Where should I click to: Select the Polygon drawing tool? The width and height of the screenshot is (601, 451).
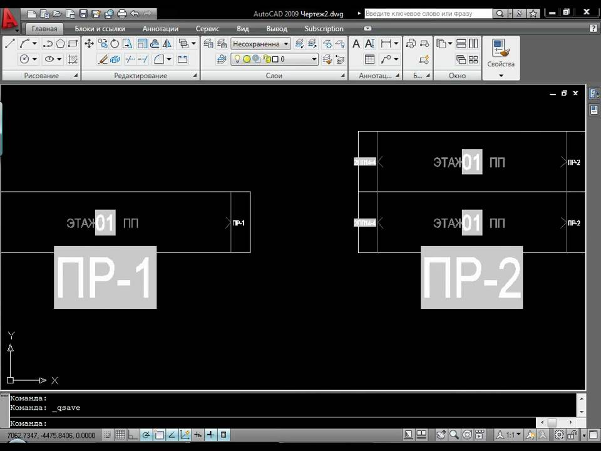[60, 44]
